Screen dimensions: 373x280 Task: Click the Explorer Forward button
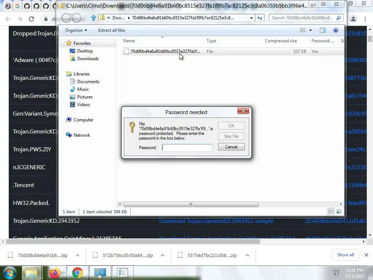(x=76, y=18)
